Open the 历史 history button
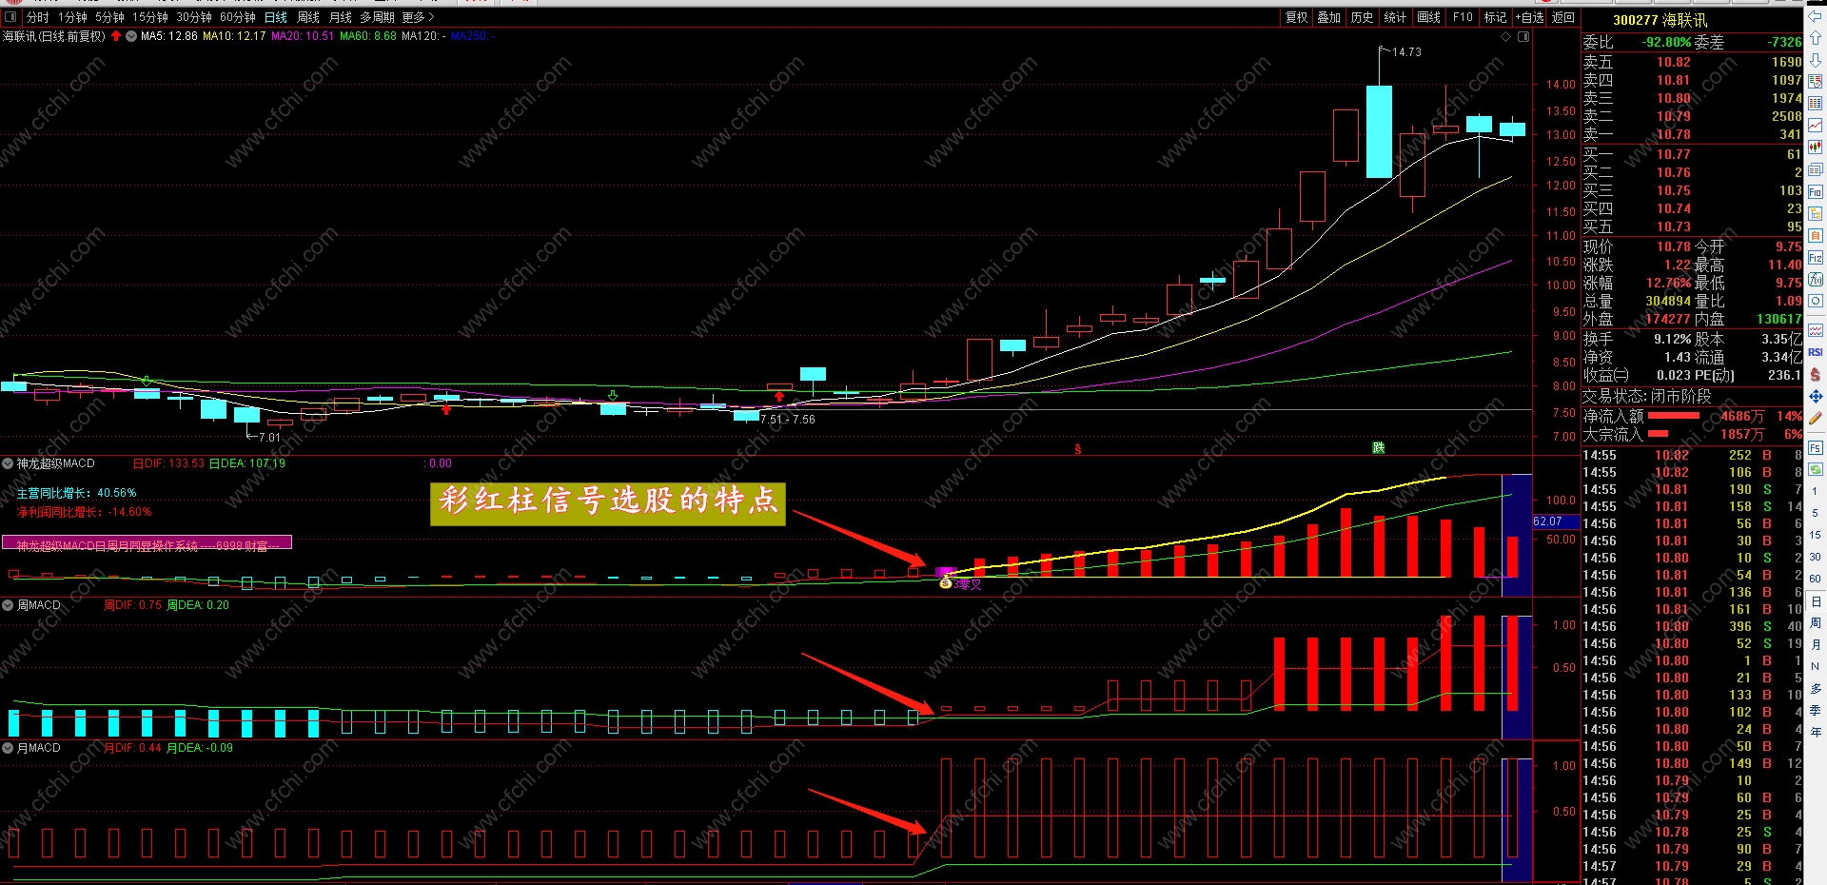This screenshot has width=1827, height=885. pyautogui.click(x=1363, y=17)
